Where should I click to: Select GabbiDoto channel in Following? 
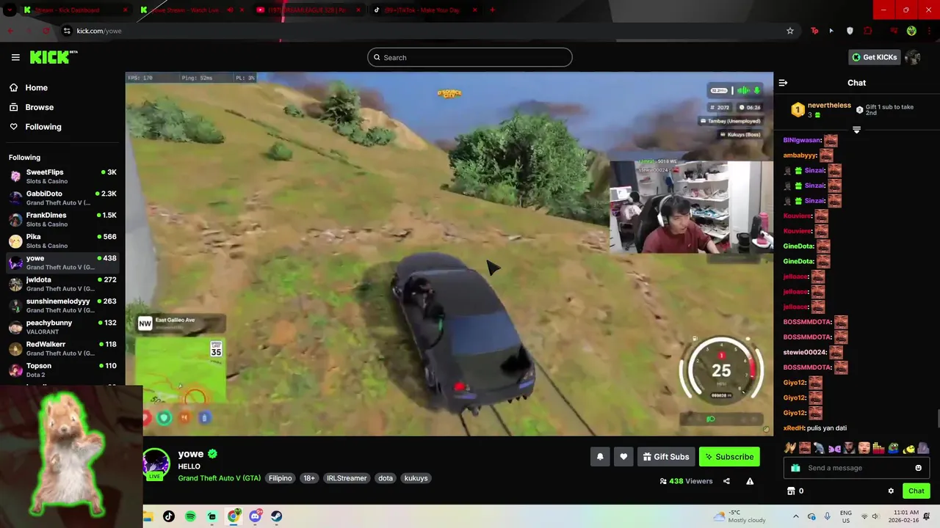point(62,198)
